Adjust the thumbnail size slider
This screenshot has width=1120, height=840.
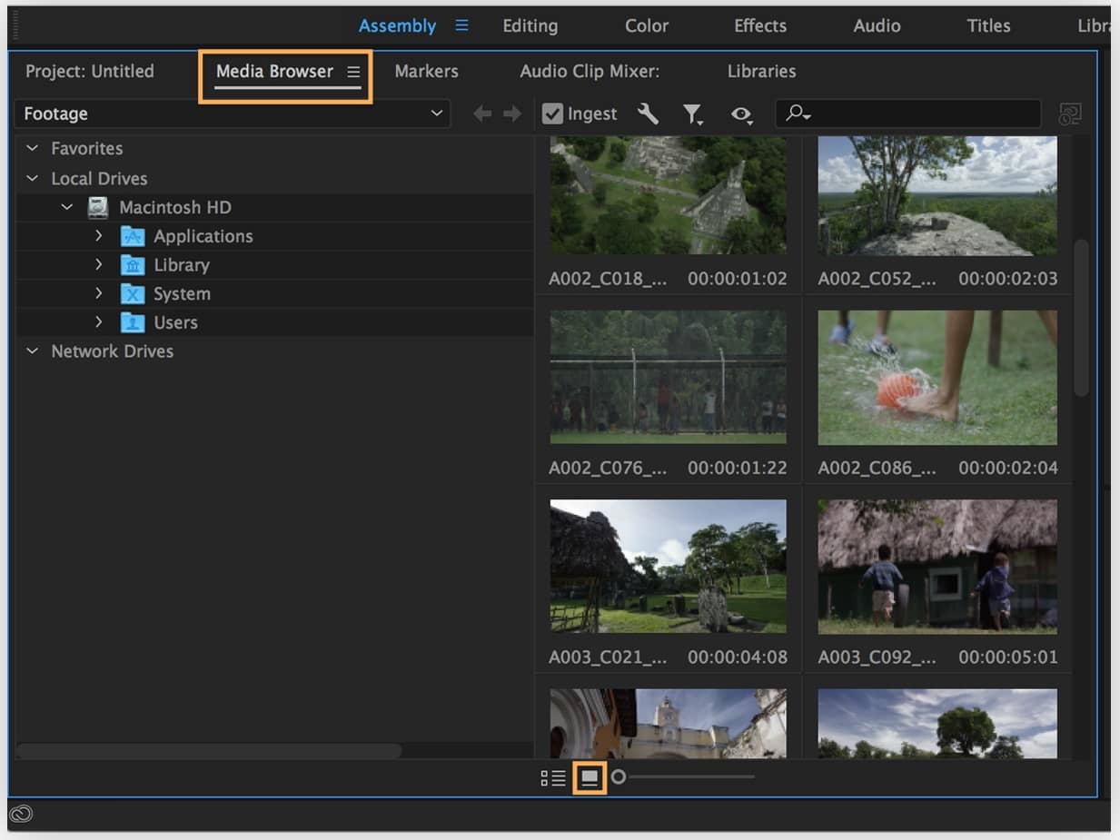click(619, 777)
